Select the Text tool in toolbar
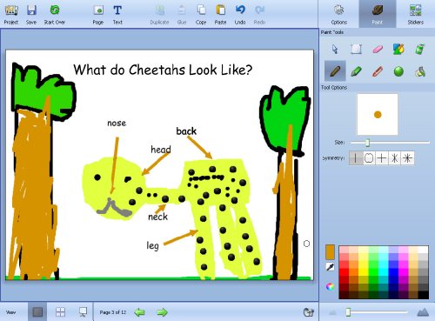This screenshot has height=321, width=435. tap(117, 15)
